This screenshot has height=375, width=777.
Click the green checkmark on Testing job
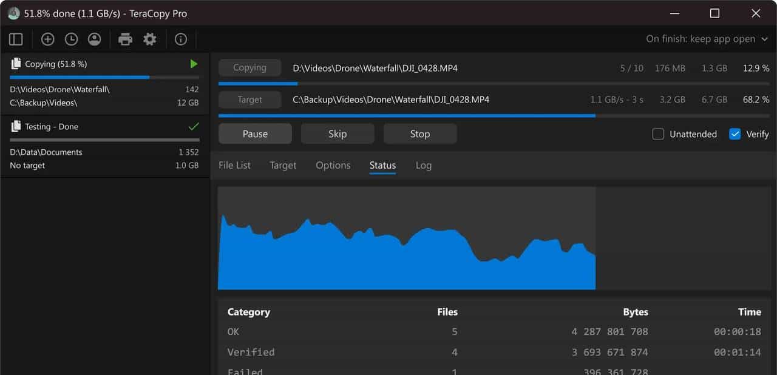tap(194, 127)
